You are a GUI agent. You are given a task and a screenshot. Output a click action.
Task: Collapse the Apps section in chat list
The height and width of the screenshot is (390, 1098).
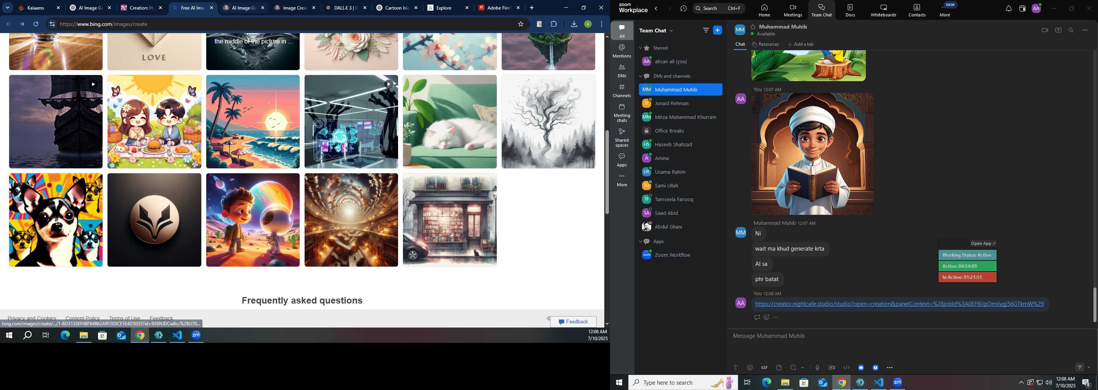640,241
